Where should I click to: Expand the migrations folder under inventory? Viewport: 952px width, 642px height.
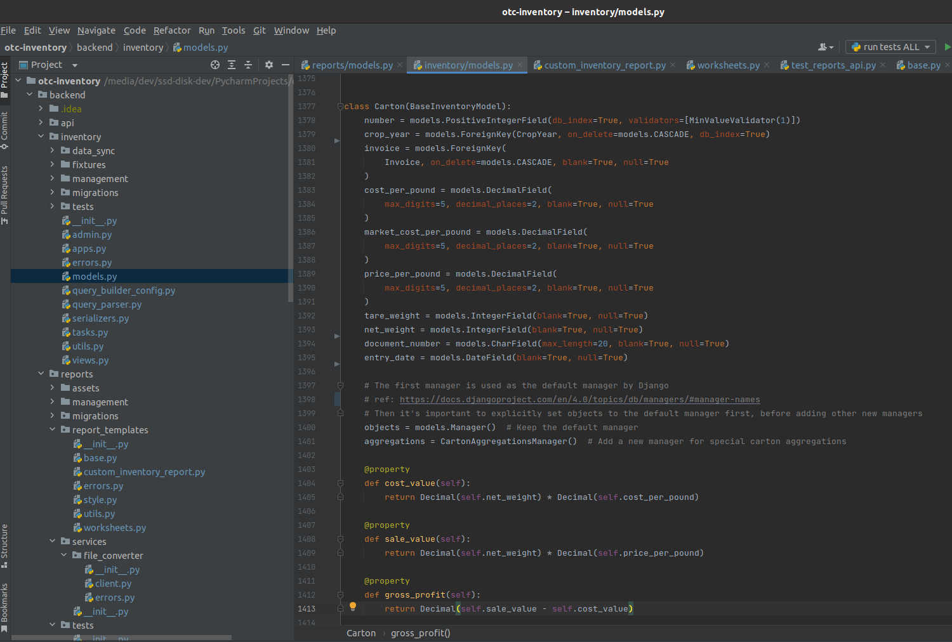tap(52, 193)
